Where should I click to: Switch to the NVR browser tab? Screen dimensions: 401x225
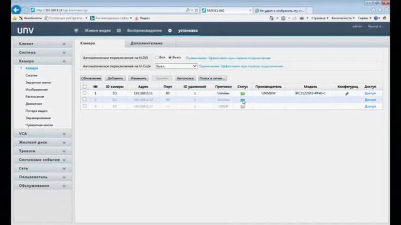point(226,11)
